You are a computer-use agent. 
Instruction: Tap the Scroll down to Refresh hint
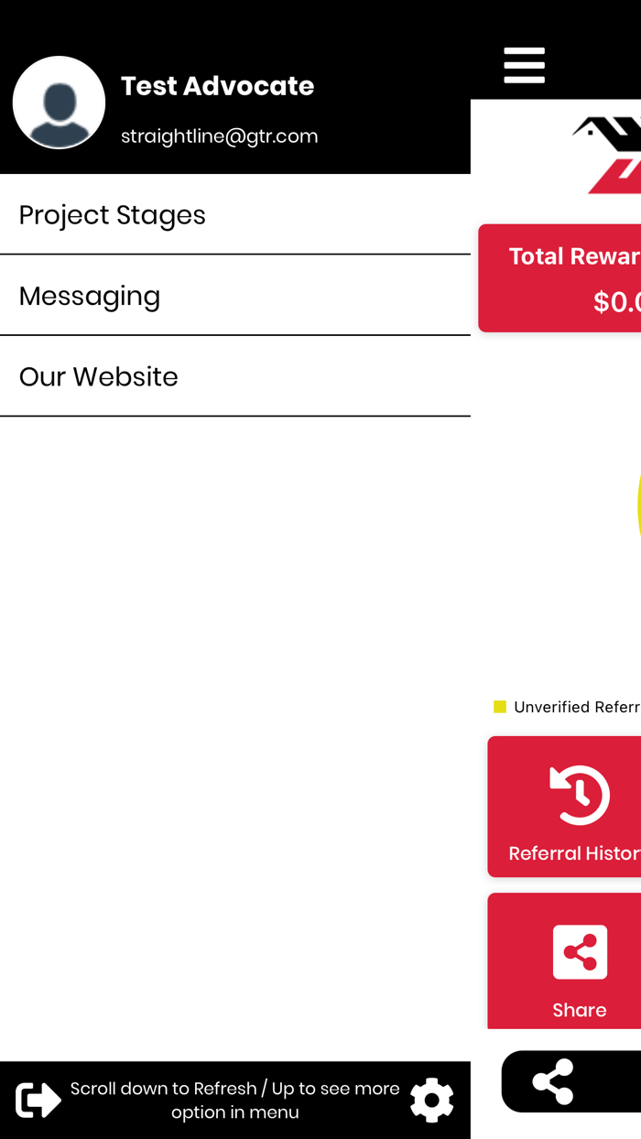235,1100
